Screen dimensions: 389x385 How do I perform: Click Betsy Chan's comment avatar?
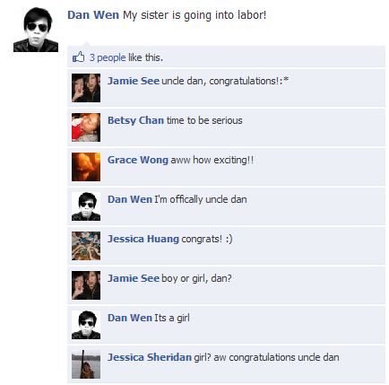(86, 127)
